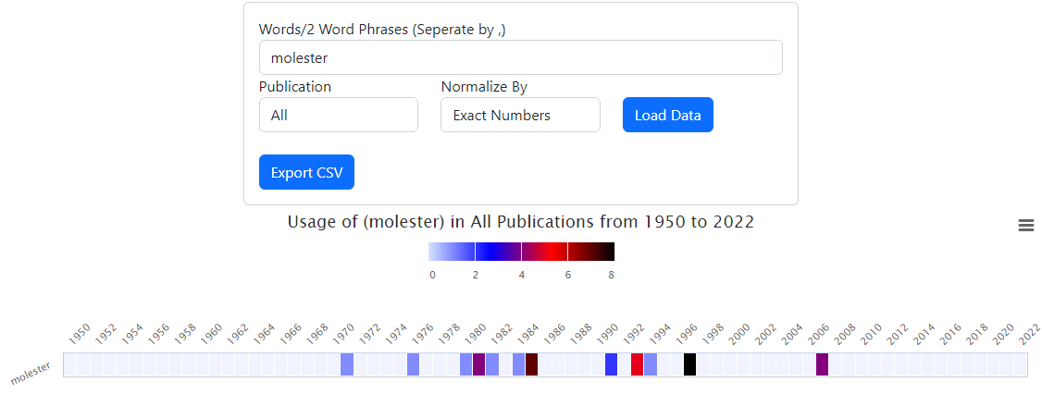The width and height of the screenshot is (1042, 407).
Task: Click the chart title Usage of (molester)
Action: coord(520,222)
